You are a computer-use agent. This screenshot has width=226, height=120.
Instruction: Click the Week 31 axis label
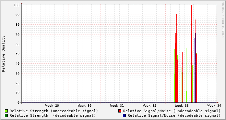point(117,106)
